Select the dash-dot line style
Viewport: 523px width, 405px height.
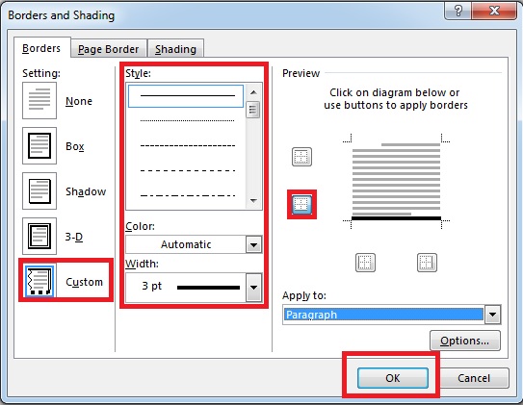(188, 195)
